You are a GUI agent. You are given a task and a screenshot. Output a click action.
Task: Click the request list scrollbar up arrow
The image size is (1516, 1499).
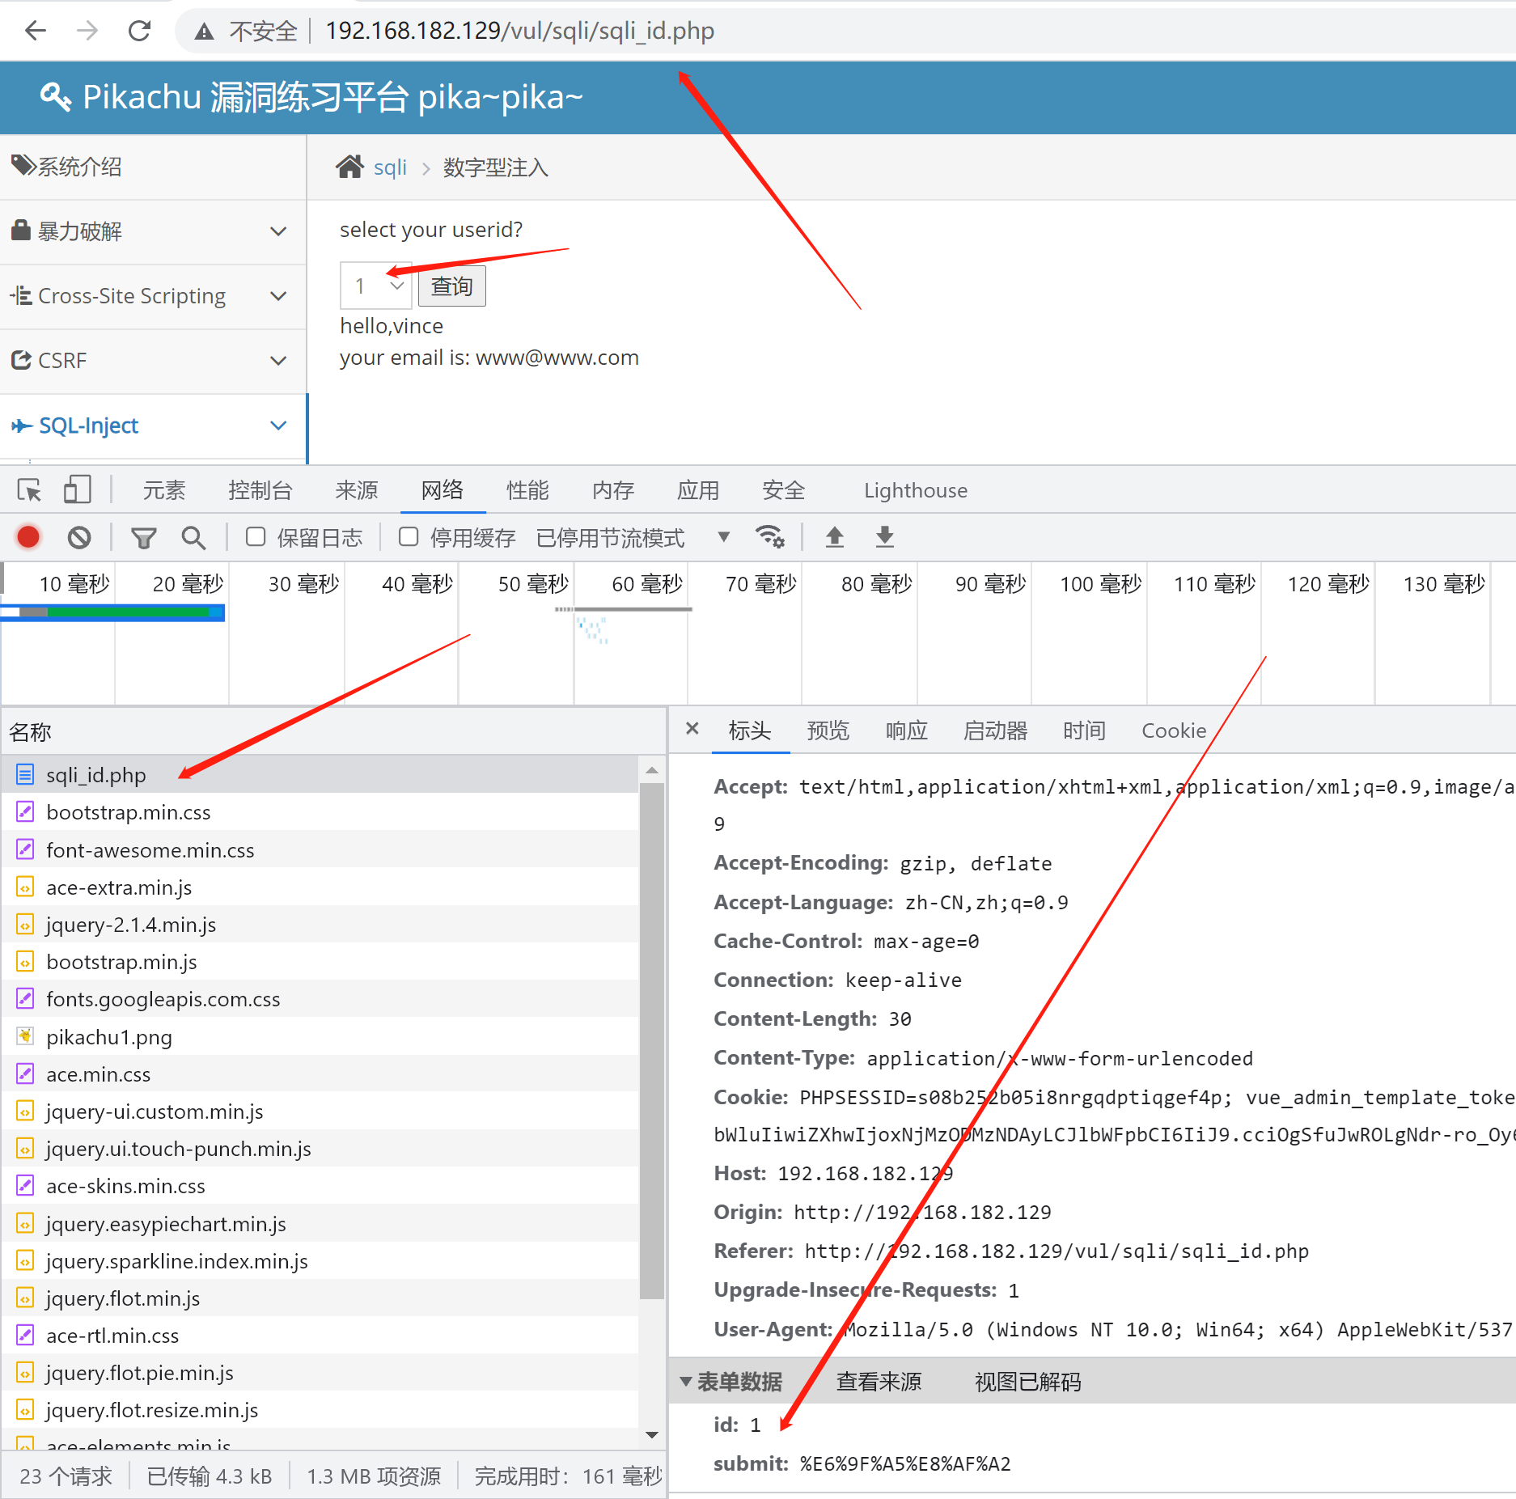point(652,770)
